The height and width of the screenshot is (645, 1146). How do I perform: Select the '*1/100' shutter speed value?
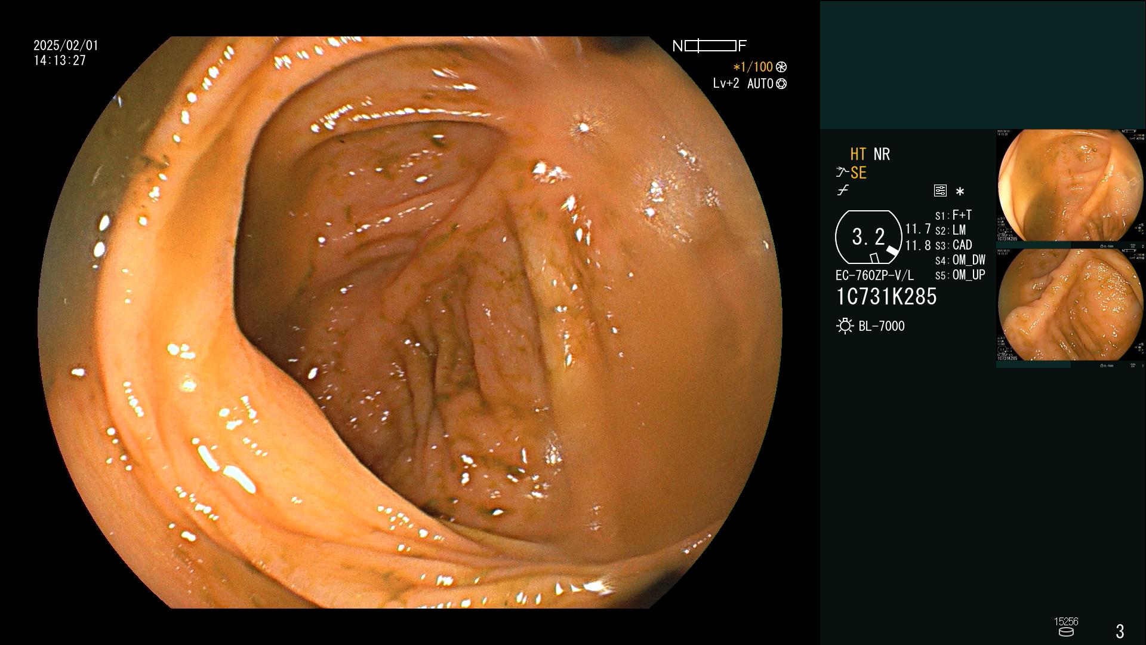(x=753, y=67)
